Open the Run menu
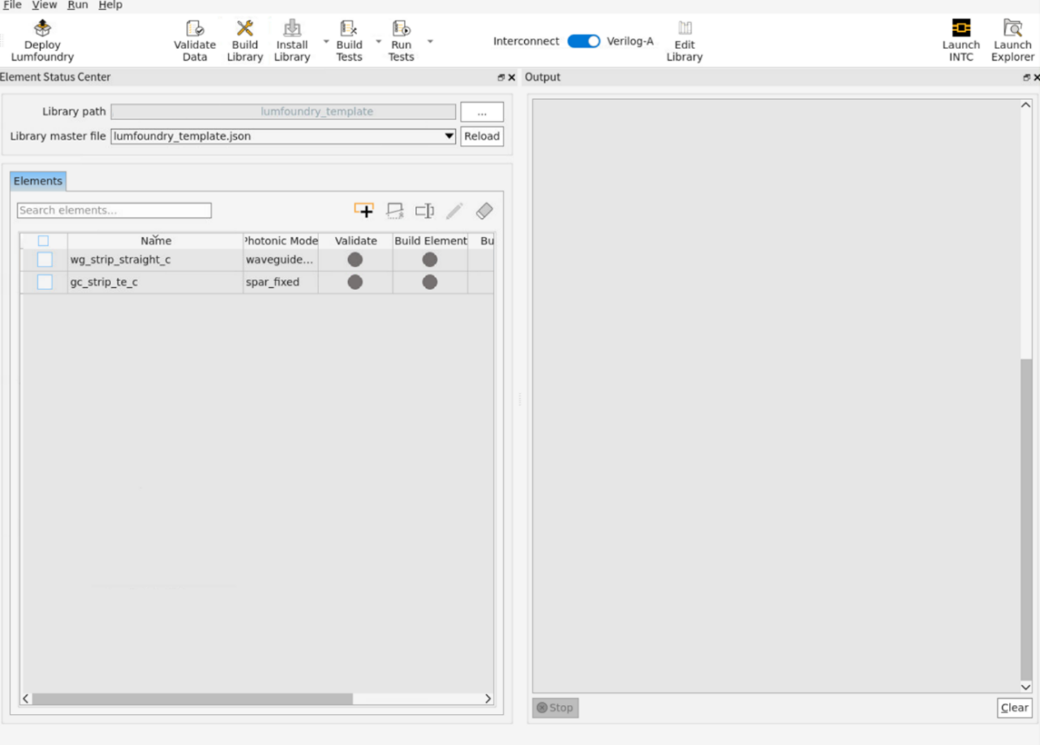Screen dimensions: 1040x745 tap(78, 5)
